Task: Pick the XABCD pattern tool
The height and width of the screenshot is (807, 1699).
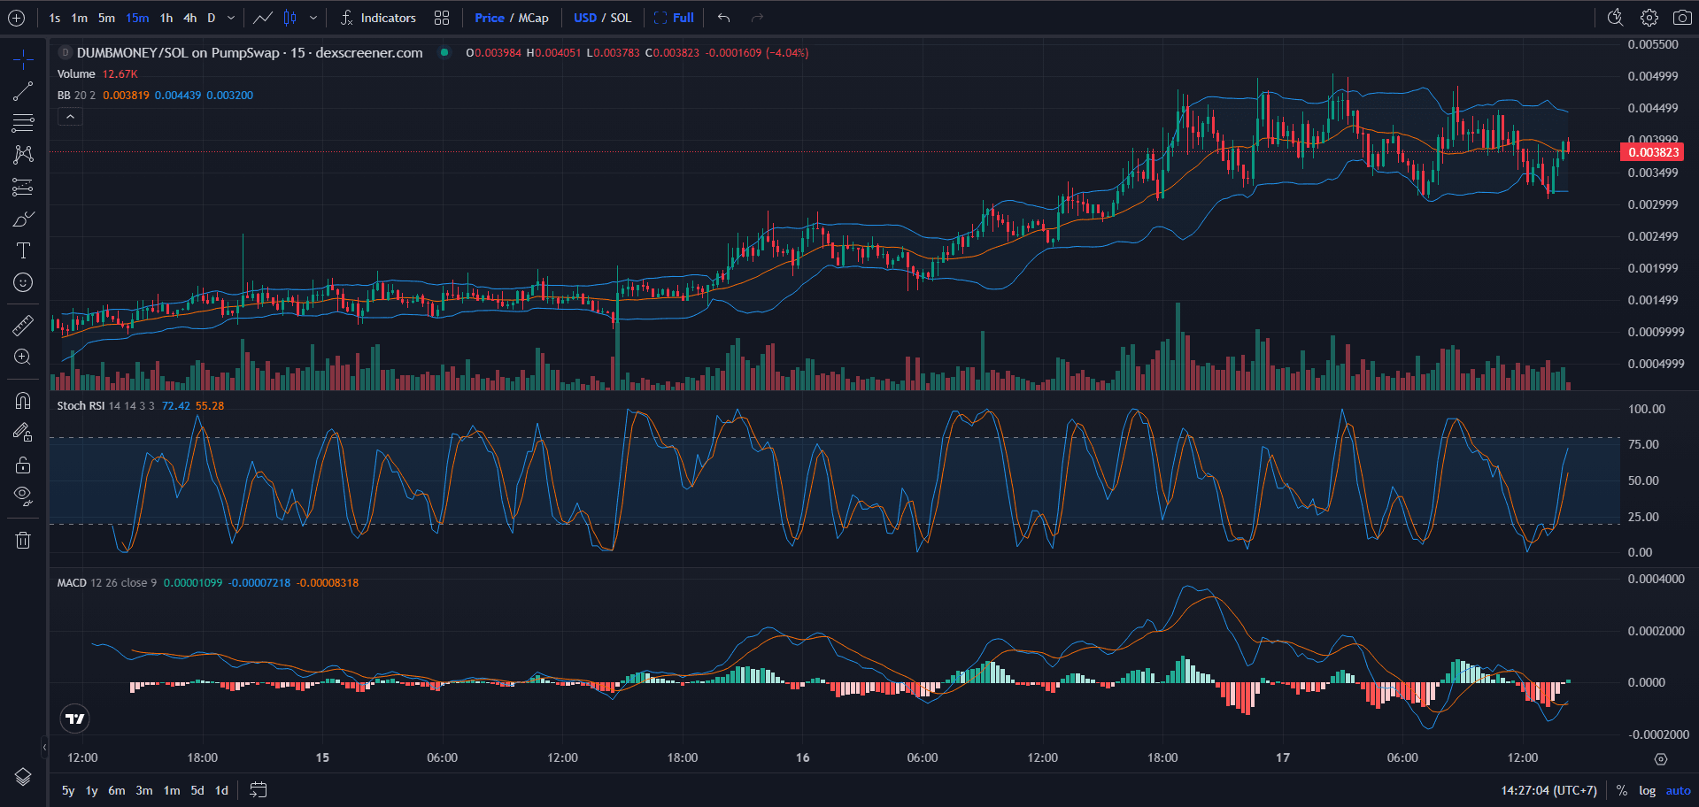Action: coord(22,155)
